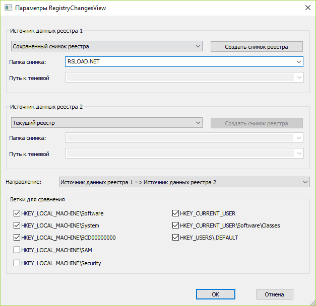
Task: Click the RegistryChangesView title bar icon
Action: tap(8, 8)
